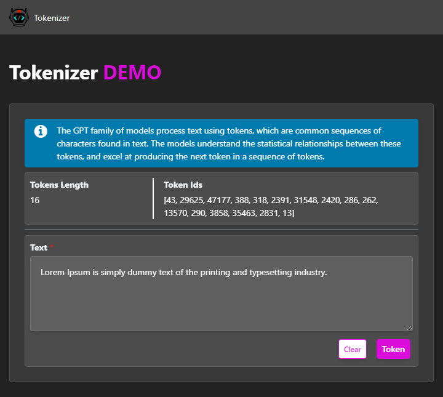Image resolution: width=443 pixels, height=397 pixels.
Task: Clear the text using Clear button
Action: pyautogui.click(x=353, y=349)
